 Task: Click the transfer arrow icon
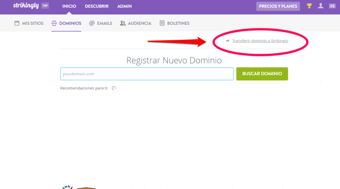pos(227,41)
